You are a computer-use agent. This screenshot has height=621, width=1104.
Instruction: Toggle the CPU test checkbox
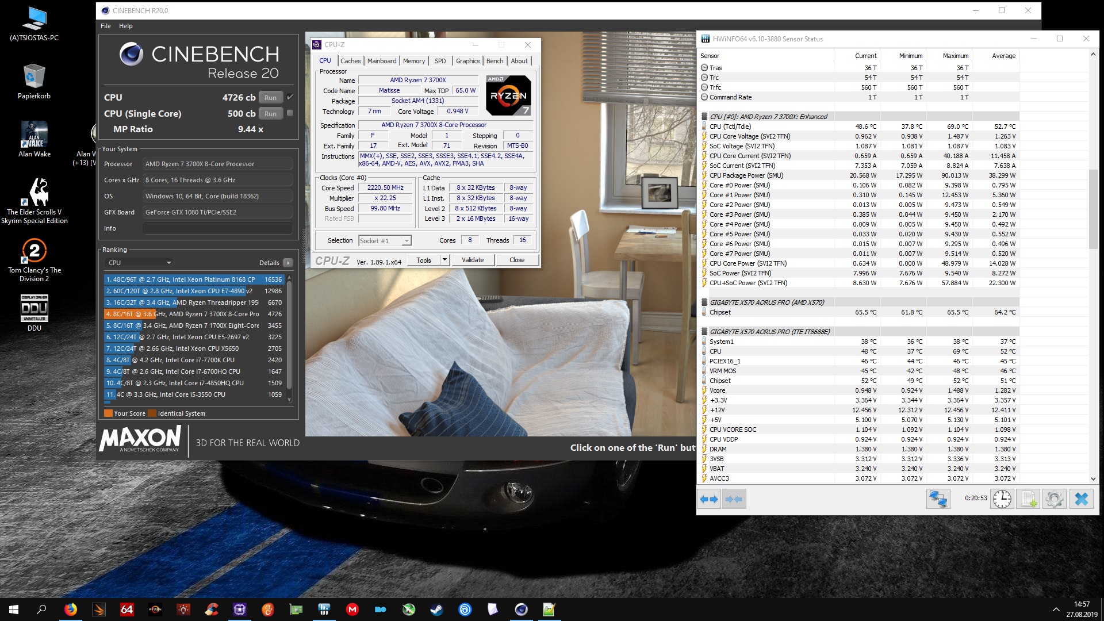pos(290,97)
